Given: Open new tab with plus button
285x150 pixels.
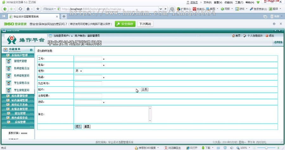Looking at the screenshot, I should (x=64, y=16).
